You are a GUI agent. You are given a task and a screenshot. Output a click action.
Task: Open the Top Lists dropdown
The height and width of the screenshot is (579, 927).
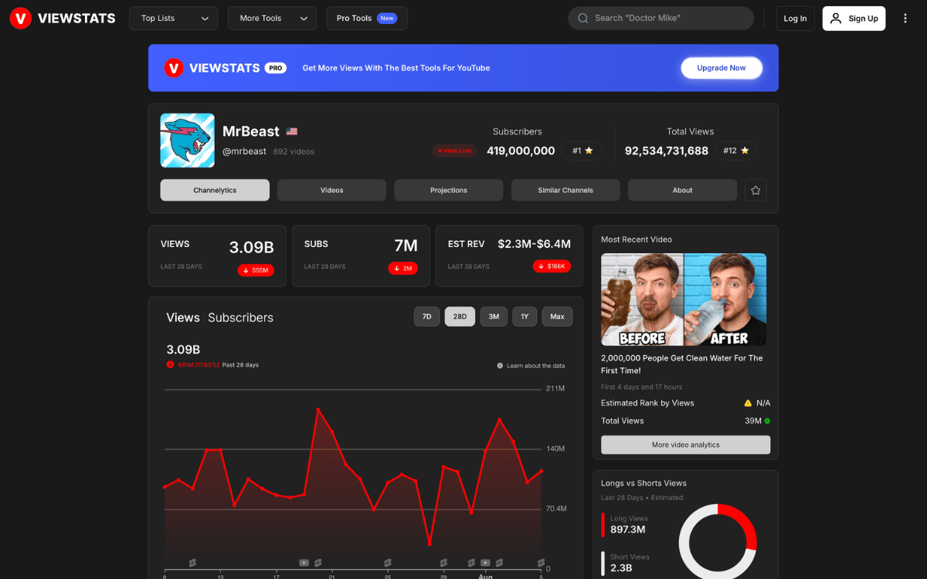(x=174, y=19)
